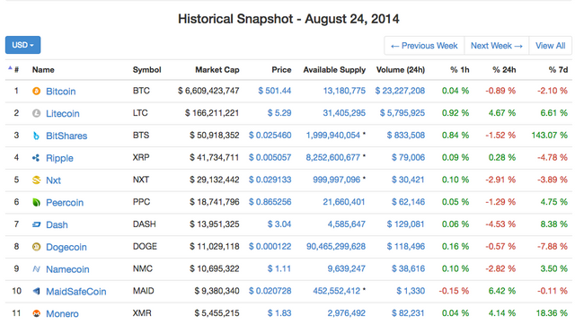Select the XRP symbol cell
Viewport: 575px width, 325px height.
coord(141,157)
